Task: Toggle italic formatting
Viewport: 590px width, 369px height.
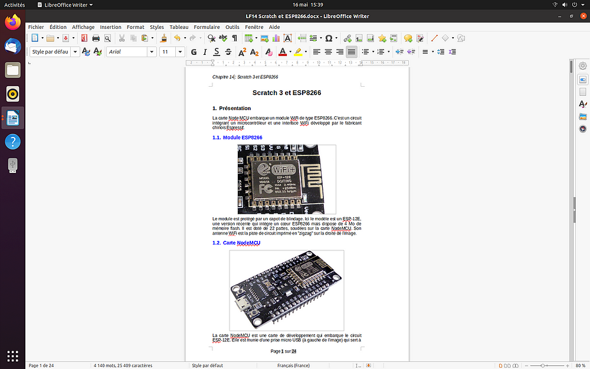Action: tap(205, 51)
